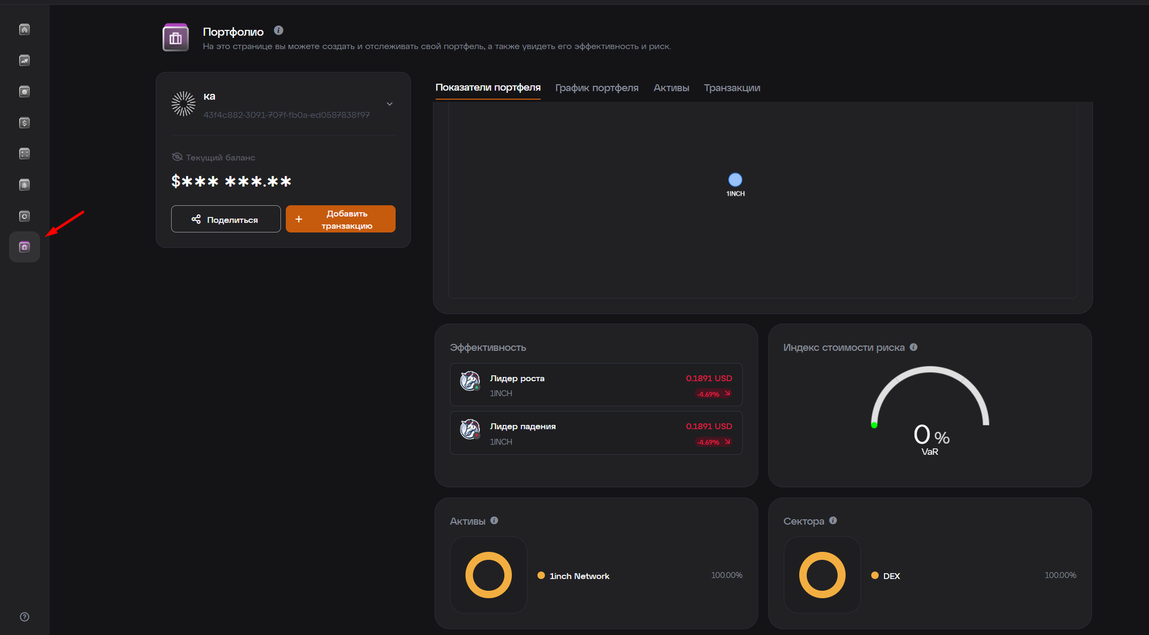1149x635 pixels.
Task: Switch to График портфеля tab
Action: click(x=597, y=88)
